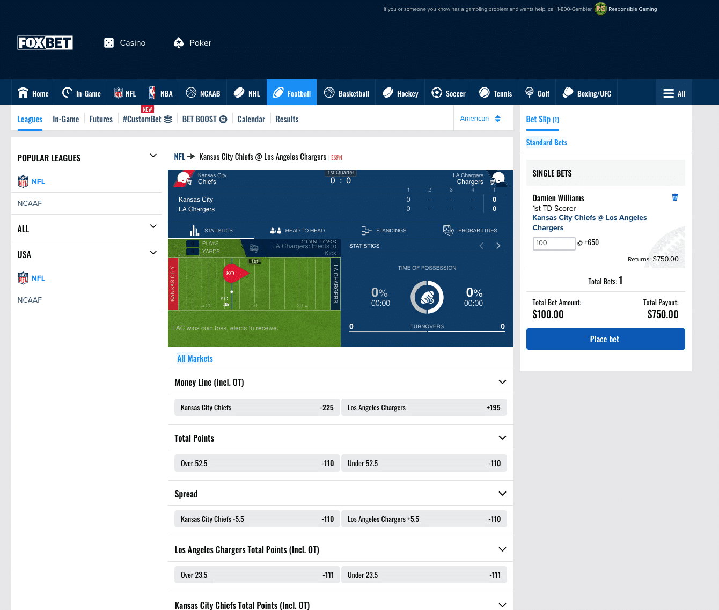Open NCAAF under USA section
Image resolution: width=719 pixels, height=610 pixels.
pyautogui.click(x=30, y=300)
